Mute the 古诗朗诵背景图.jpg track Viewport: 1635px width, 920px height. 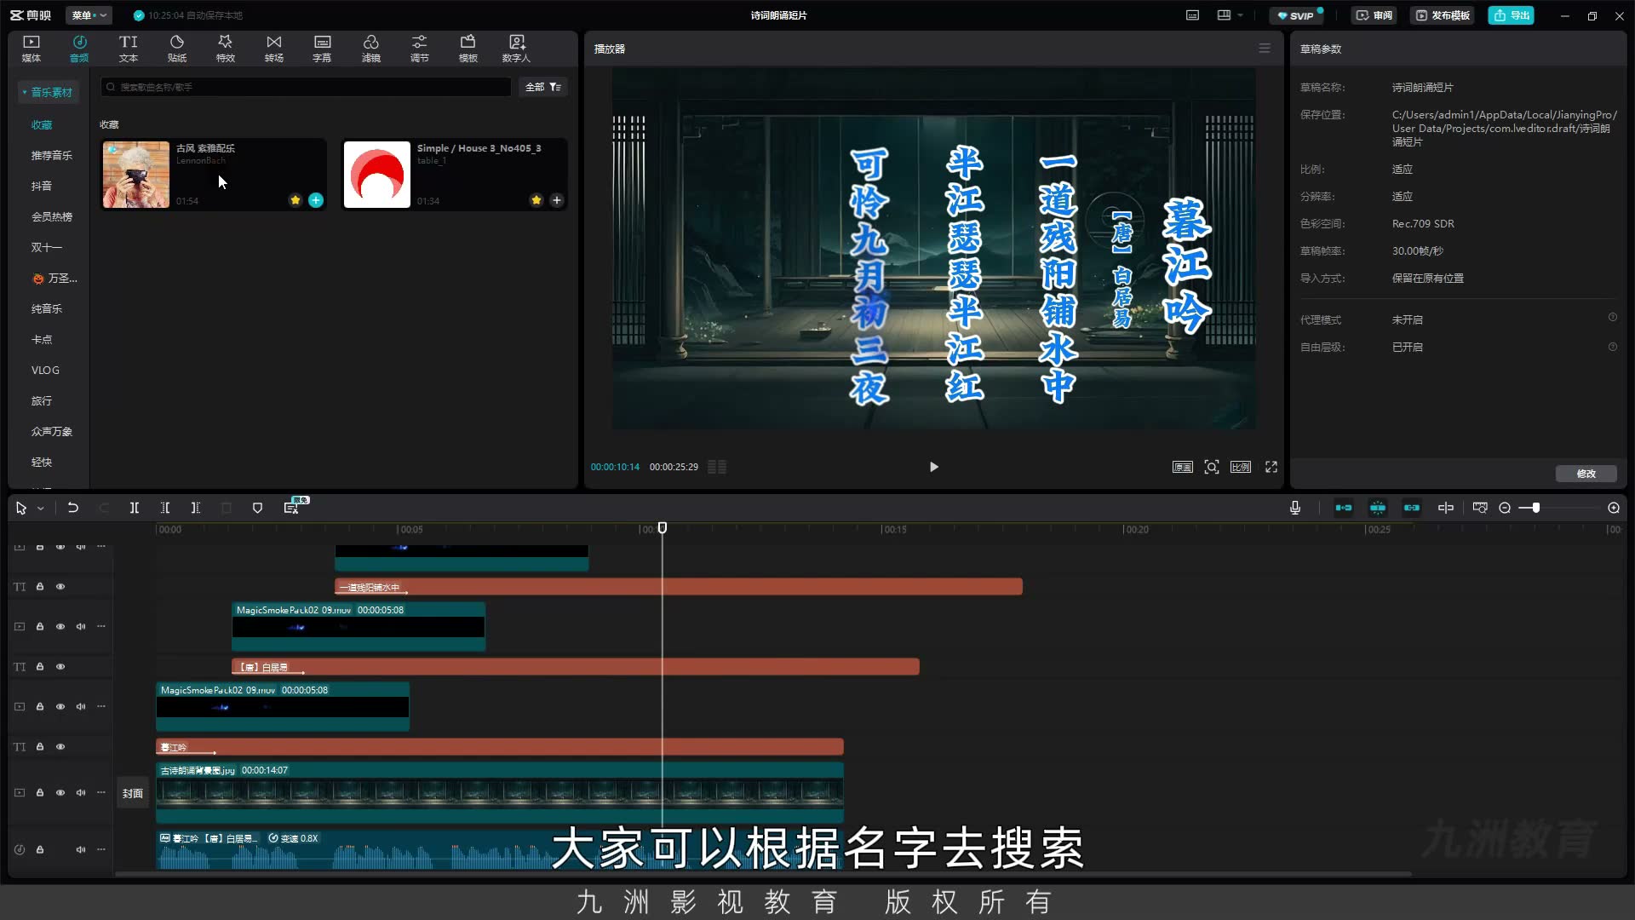81,793
